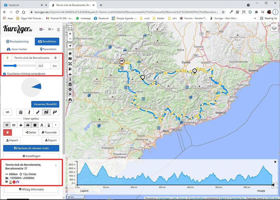
Task: Expand Afslag informatie
Action: pyautogui.click(x=31, y=189)
